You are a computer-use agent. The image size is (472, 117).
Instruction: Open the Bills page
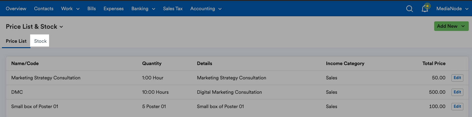pyautogui.click(x=91, y=9)
